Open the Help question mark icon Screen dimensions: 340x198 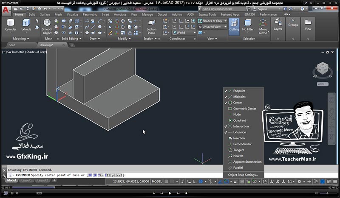(x=302, y=9)
